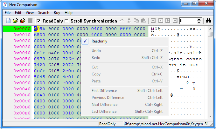Viewport: 216px width, 129px height.
Task: Open the Buy menu
Action: (x=57, y=13)
